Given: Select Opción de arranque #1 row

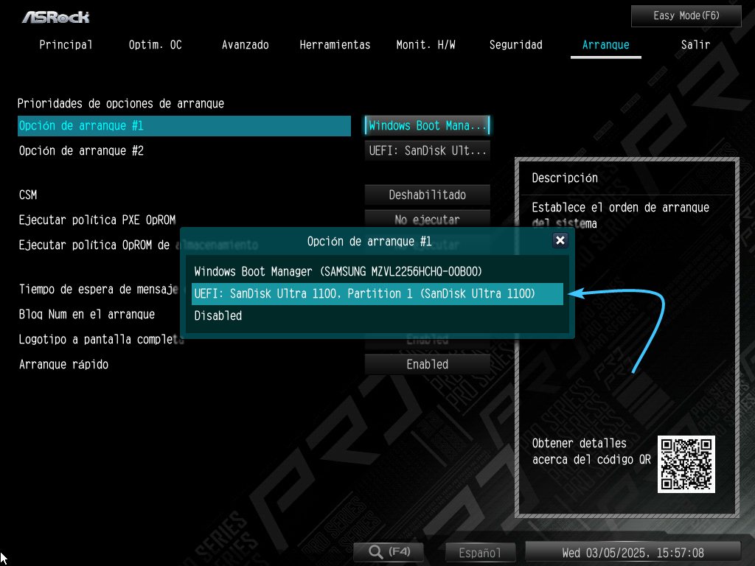Looking at the screenshot, I should click(184, 125).
